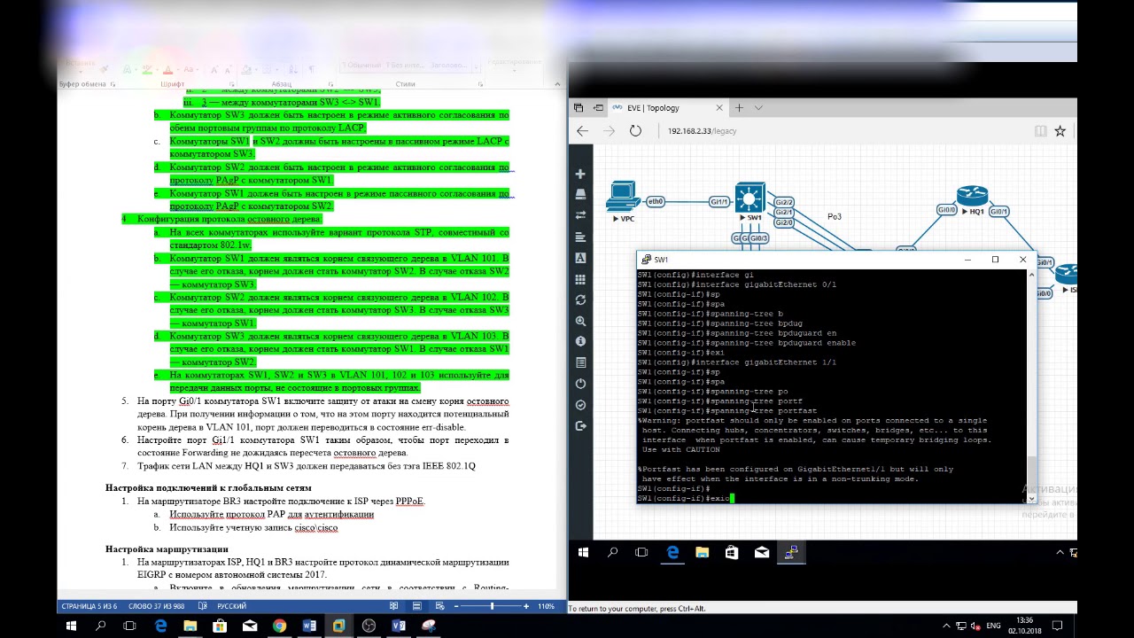Click the СТРАНИЦА 5 ИЗ 6 page indicator
This screenshot has width=1134, height=638.
pyautogui.click(x=89, y=606)
